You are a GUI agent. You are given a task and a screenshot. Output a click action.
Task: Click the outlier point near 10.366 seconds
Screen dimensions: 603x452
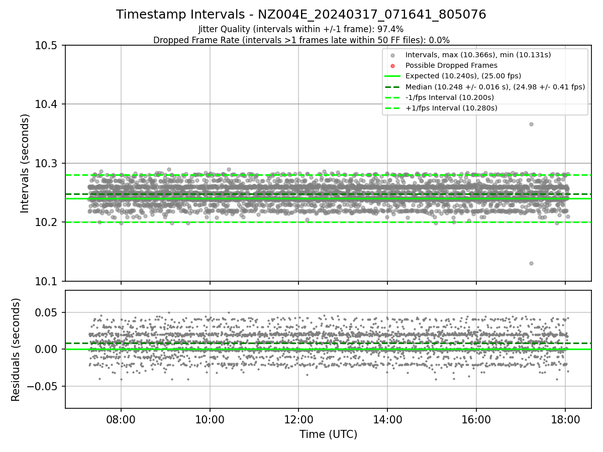531,124
